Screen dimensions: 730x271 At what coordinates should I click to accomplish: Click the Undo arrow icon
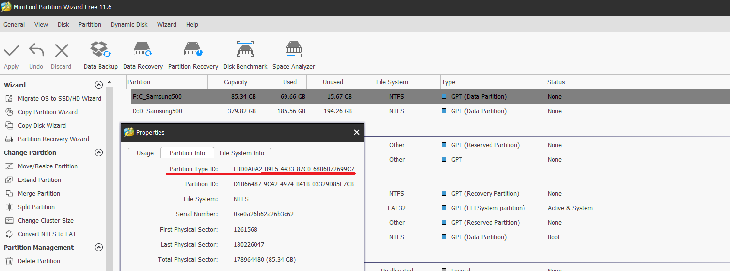pos(36,51)
